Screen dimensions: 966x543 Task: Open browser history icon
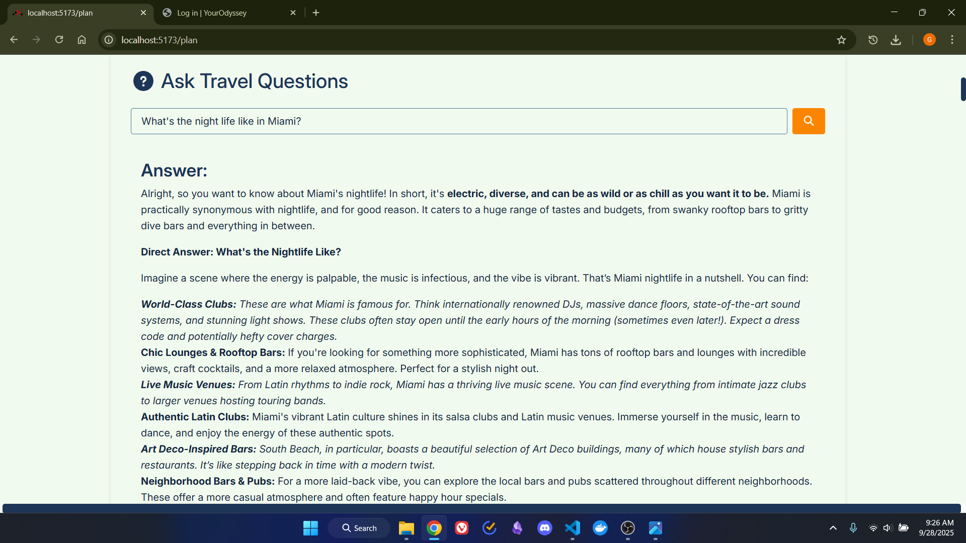coord(873,40)
